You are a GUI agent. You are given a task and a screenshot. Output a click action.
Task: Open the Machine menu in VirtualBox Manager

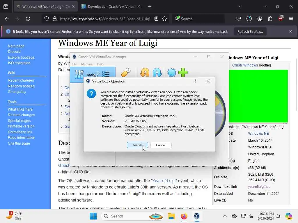87,64
